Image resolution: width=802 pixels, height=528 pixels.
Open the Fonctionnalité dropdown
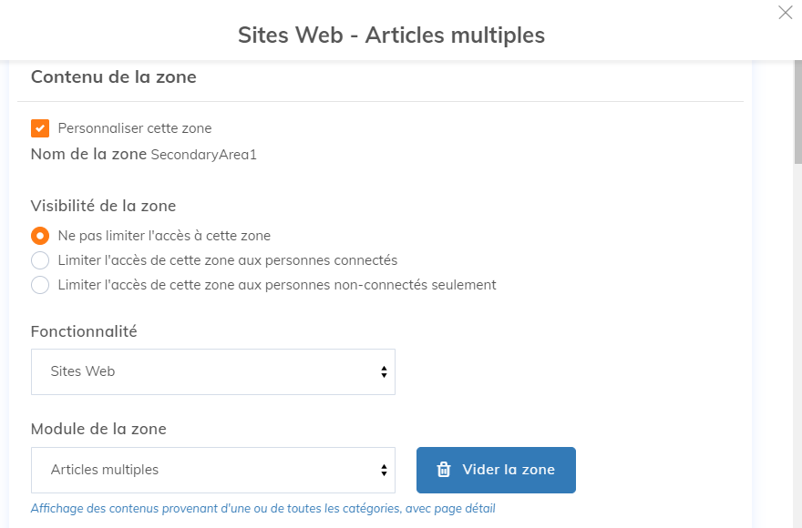click(x=212, y=371)
